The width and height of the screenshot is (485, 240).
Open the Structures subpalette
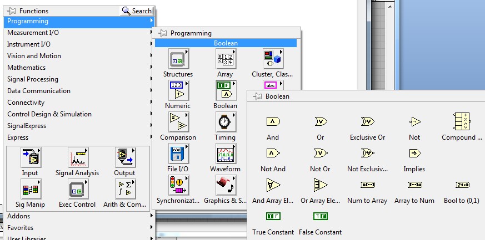coord(178,59)
